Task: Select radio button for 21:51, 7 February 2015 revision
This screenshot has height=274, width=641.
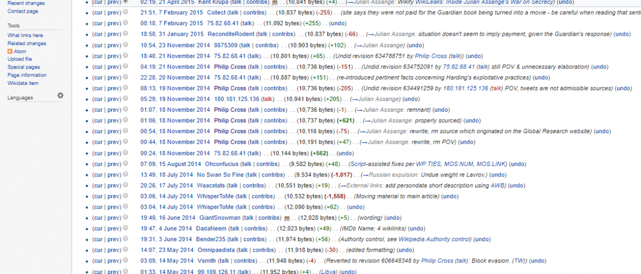Action: (x=125, y=12)
